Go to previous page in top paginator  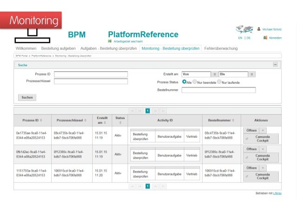tap(140, 111)
